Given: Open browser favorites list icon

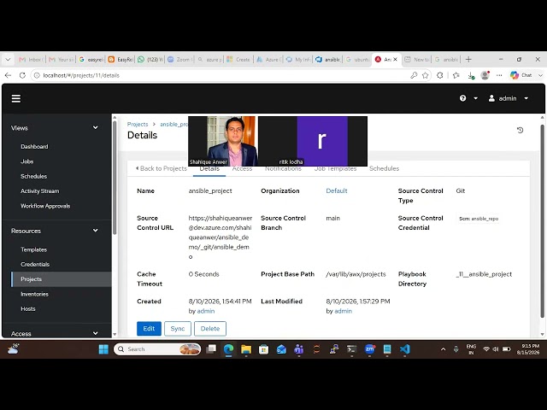Looking at the screenshot, I should (x=456, y=75).
